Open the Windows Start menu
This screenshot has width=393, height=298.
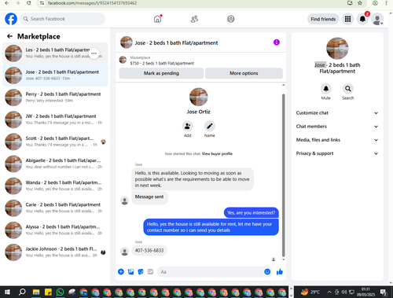pos(7,292)
